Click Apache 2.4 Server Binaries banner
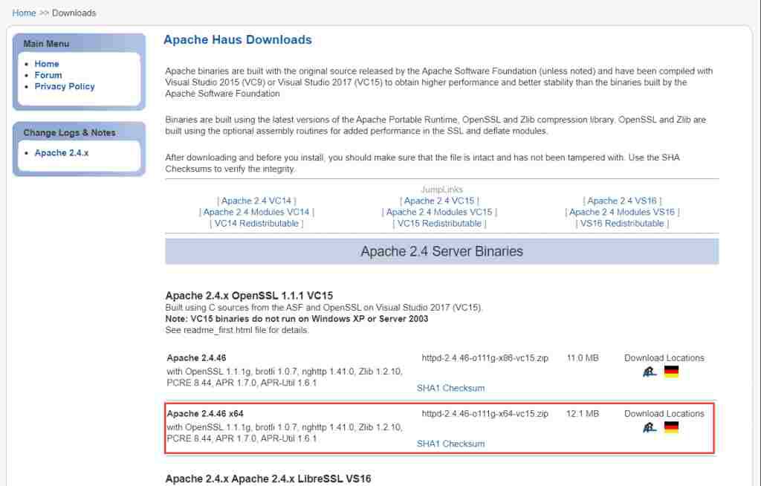This screenshot has width=761, height=486. coord(441,251)
